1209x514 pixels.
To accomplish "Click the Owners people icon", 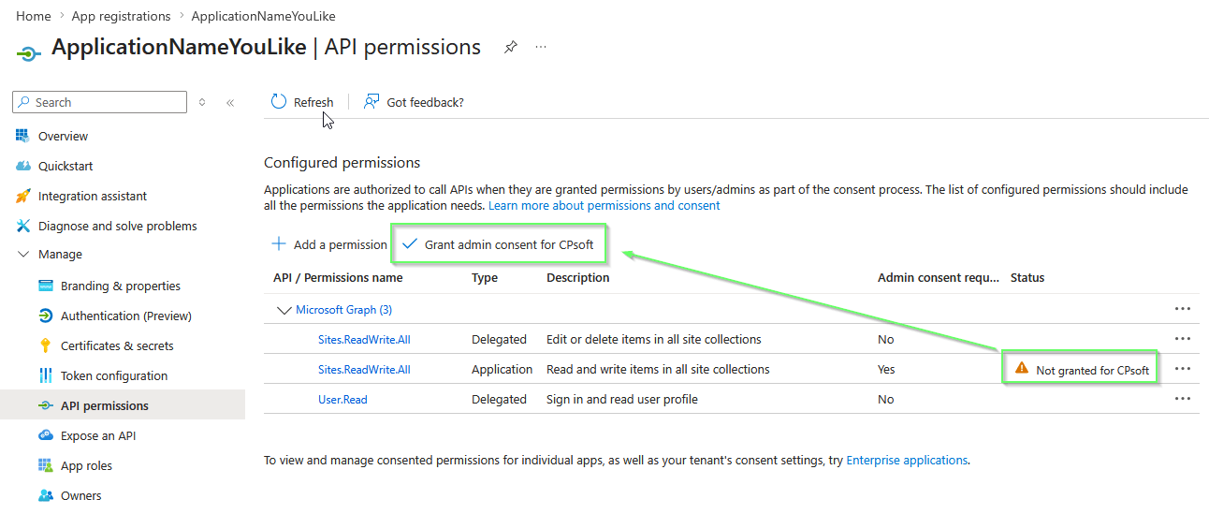I will 45,495.
